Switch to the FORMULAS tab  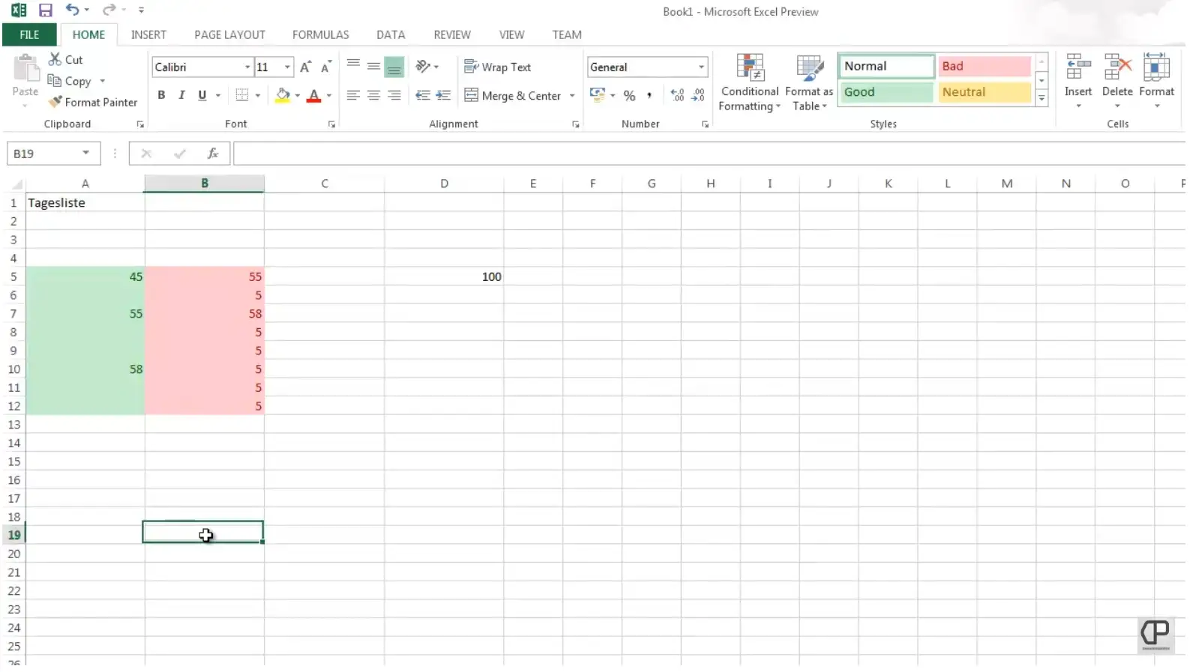(x=320, y=35)
